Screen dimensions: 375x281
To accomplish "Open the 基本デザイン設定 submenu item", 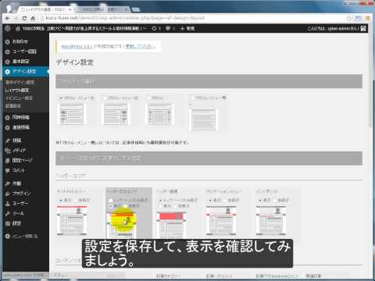I will 20,82.
